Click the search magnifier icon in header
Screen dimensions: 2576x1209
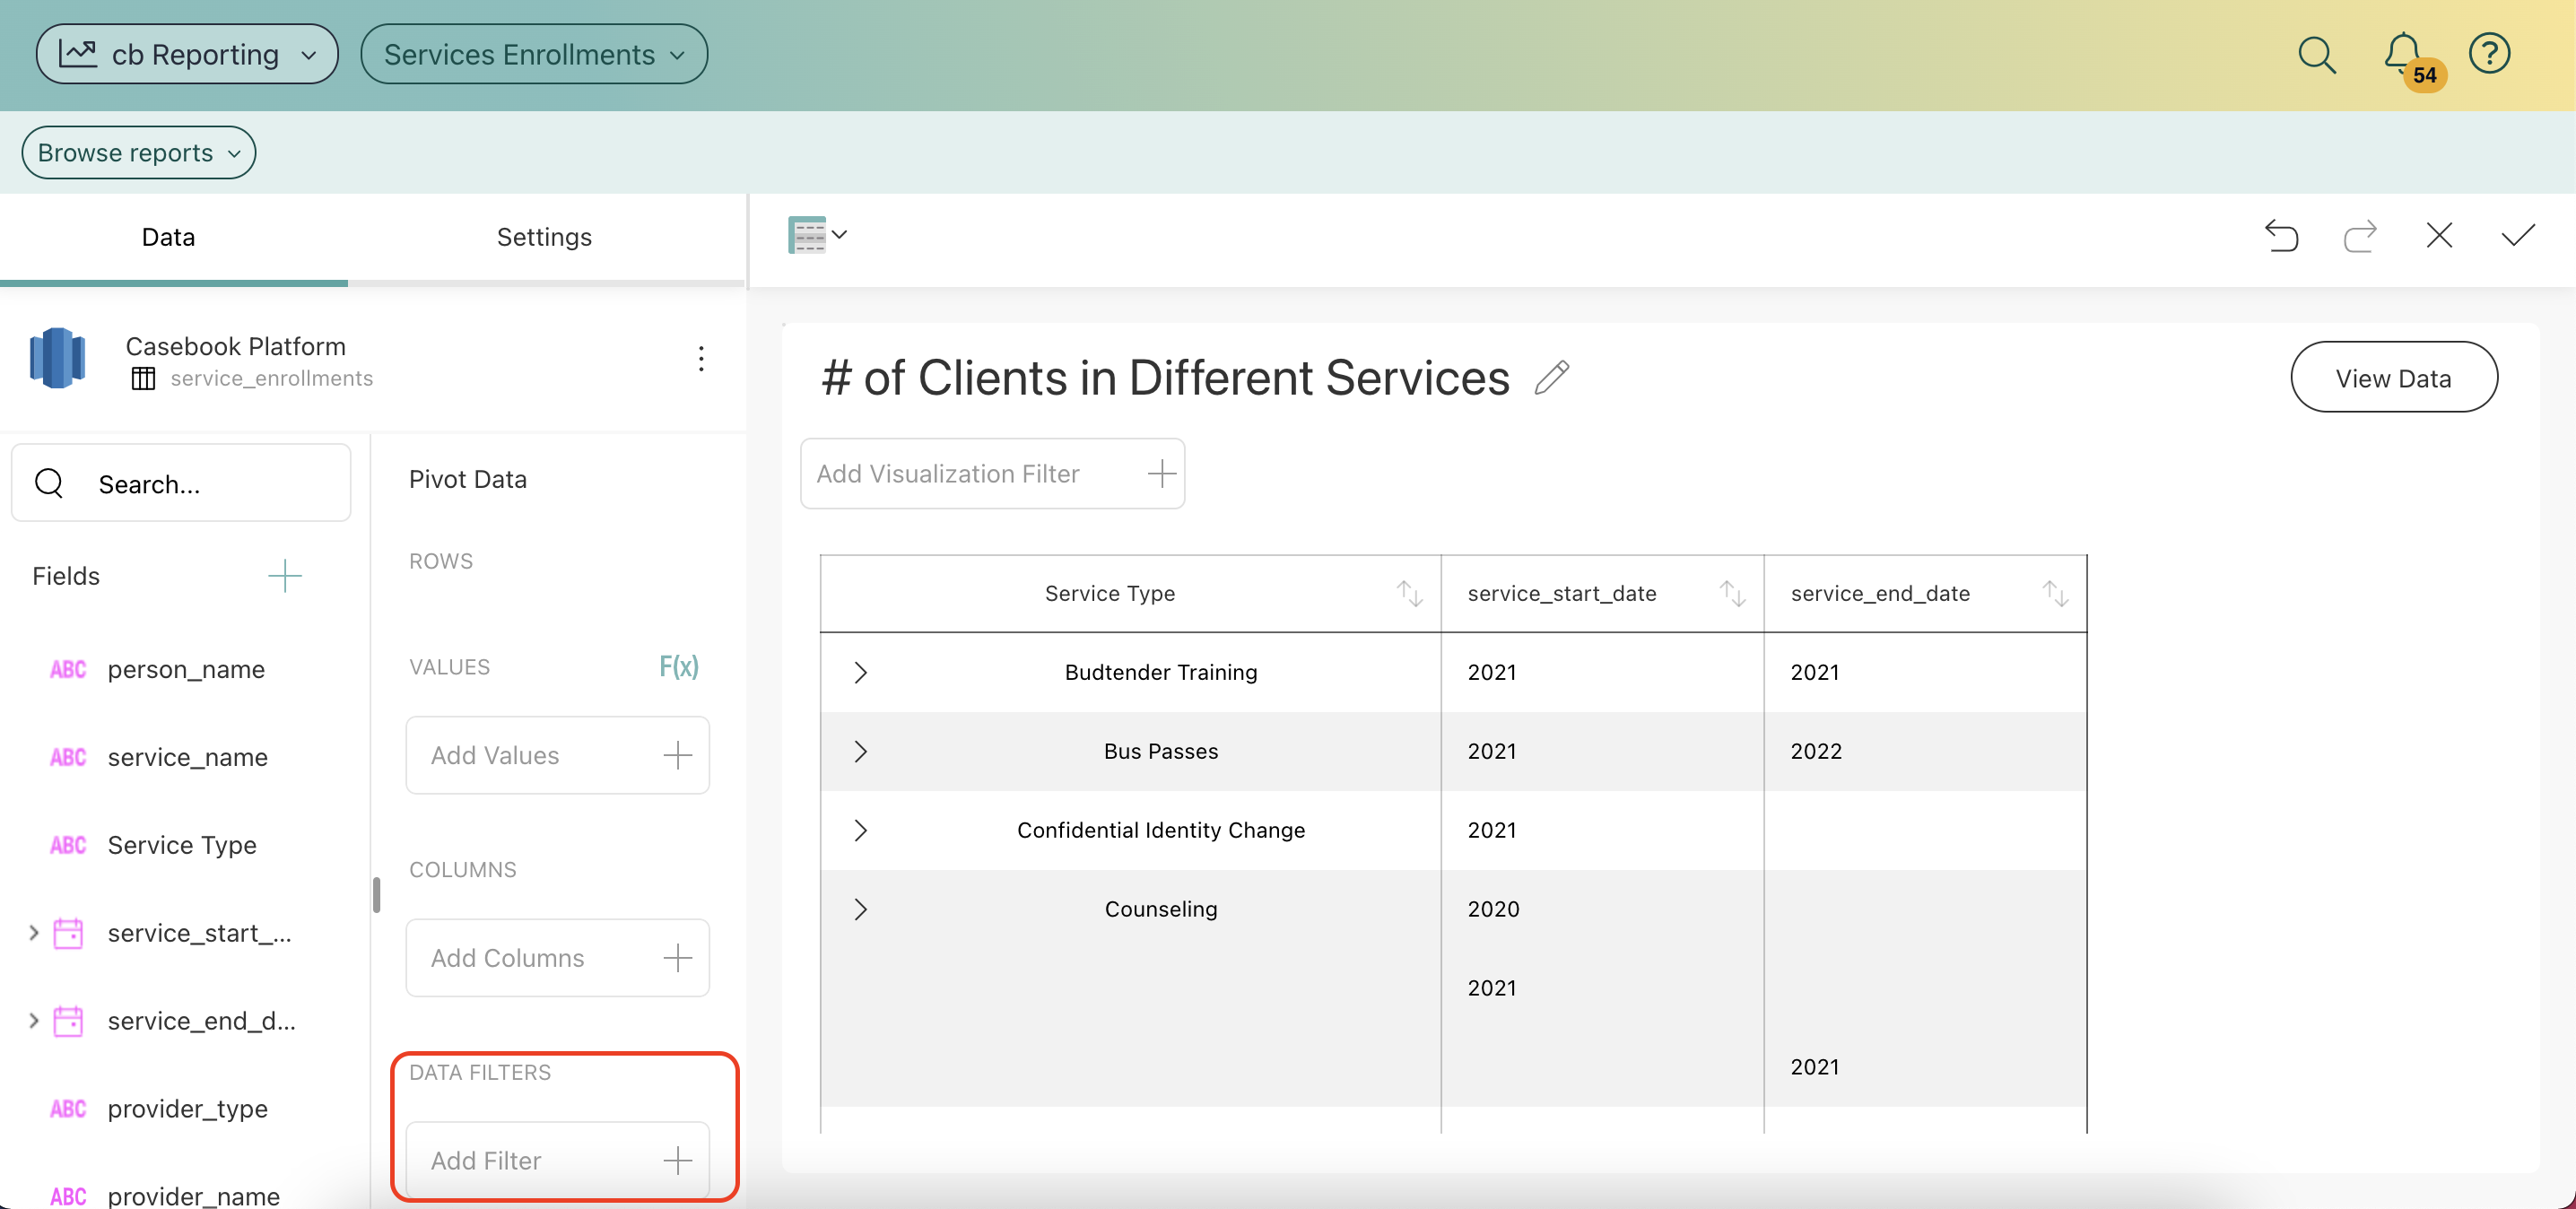pos(2316,55)
